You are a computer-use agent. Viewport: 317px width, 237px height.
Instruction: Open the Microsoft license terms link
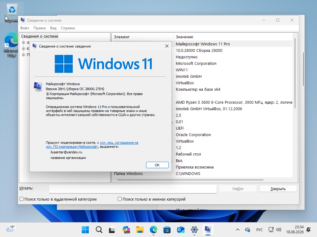(x=92, y=144)
